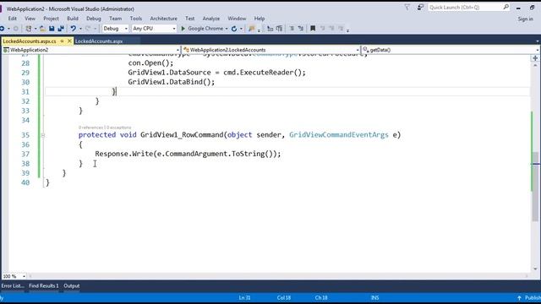Click the vertical scrollbar down arrow
Viewport: 541px width, 304px height.
535,269
